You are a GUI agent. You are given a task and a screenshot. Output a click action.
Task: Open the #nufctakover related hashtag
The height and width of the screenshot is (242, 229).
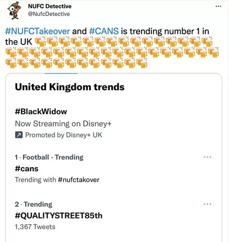coord(79,180)
